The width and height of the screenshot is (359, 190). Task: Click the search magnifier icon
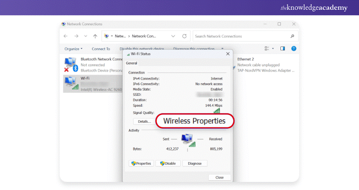click(x=292, y=36)
